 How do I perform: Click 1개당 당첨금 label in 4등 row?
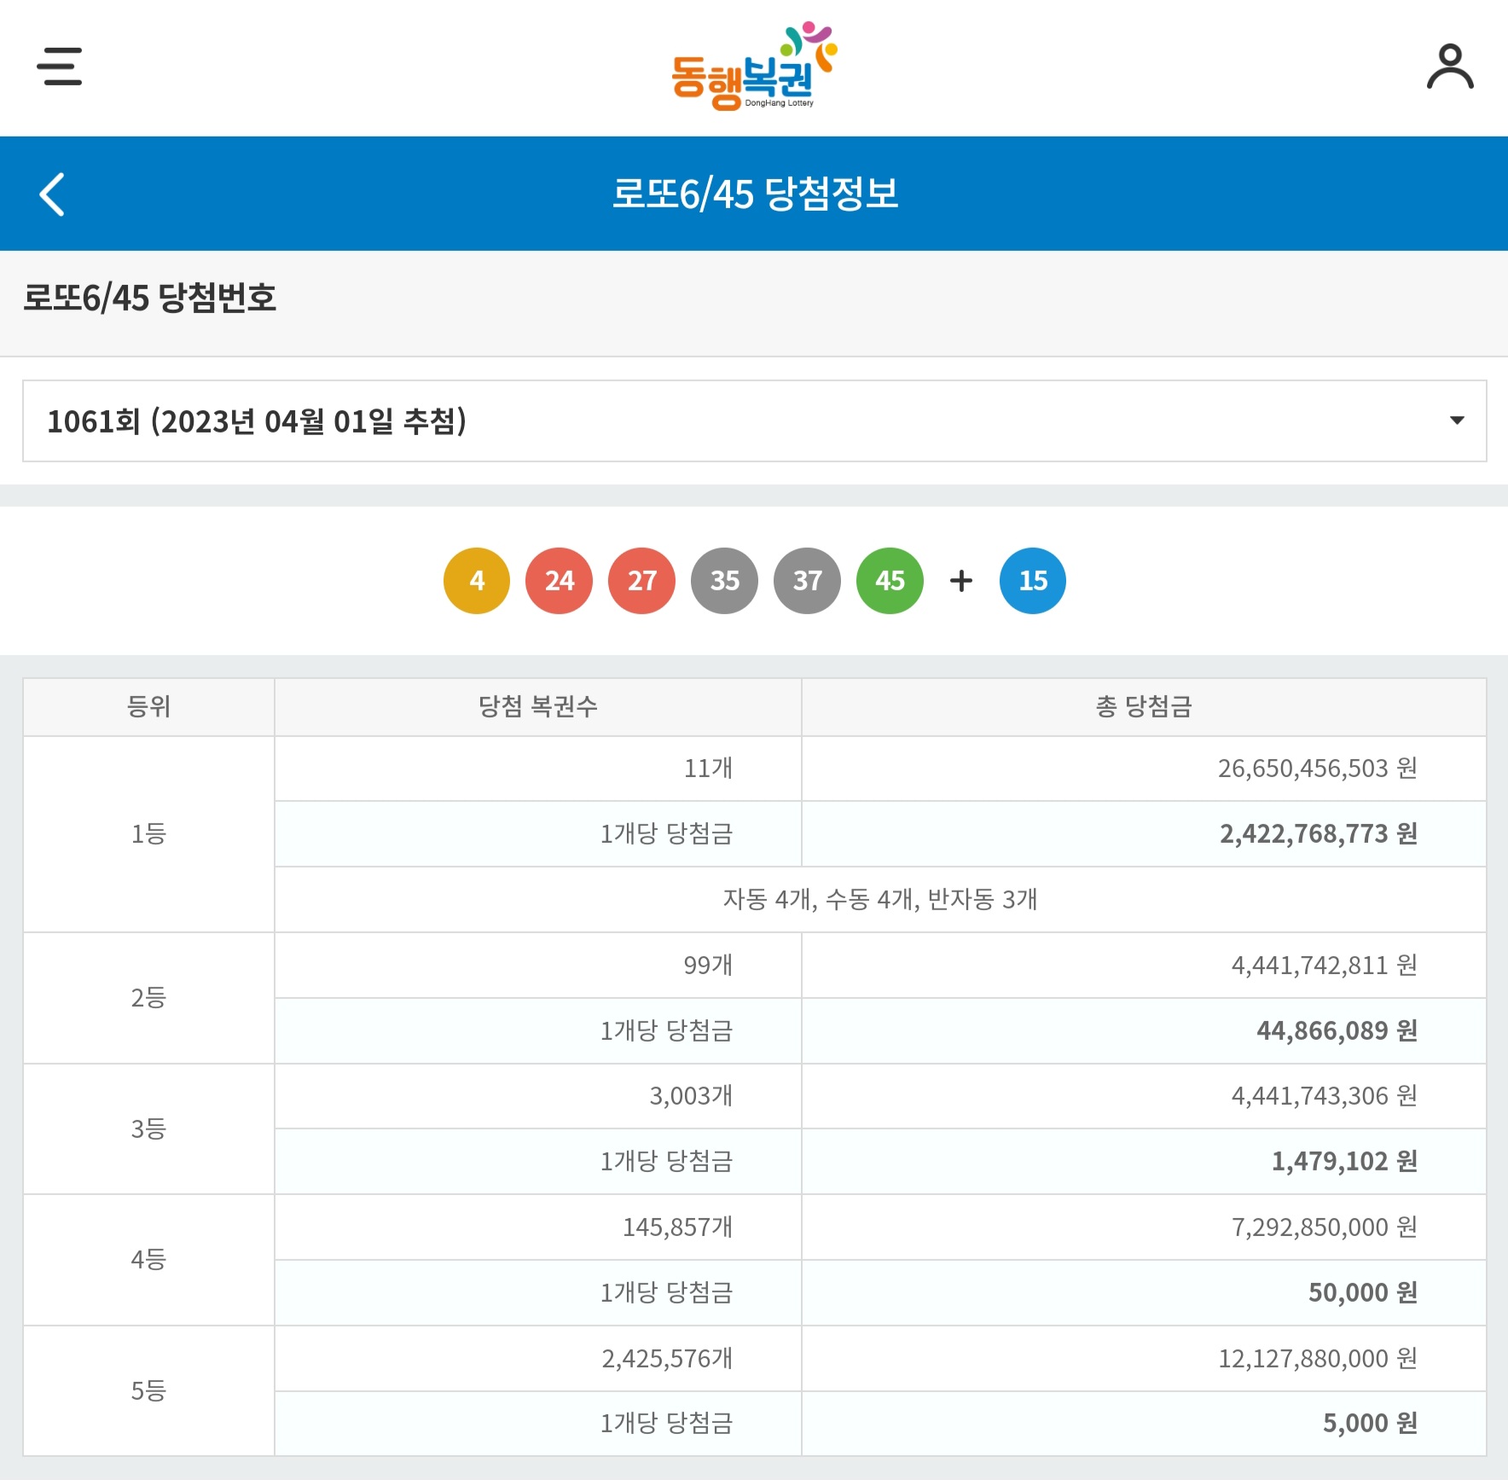click(666, 1293)
